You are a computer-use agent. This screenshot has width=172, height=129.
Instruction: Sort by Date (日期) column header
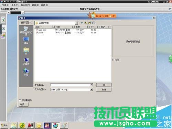pos(64,27)
